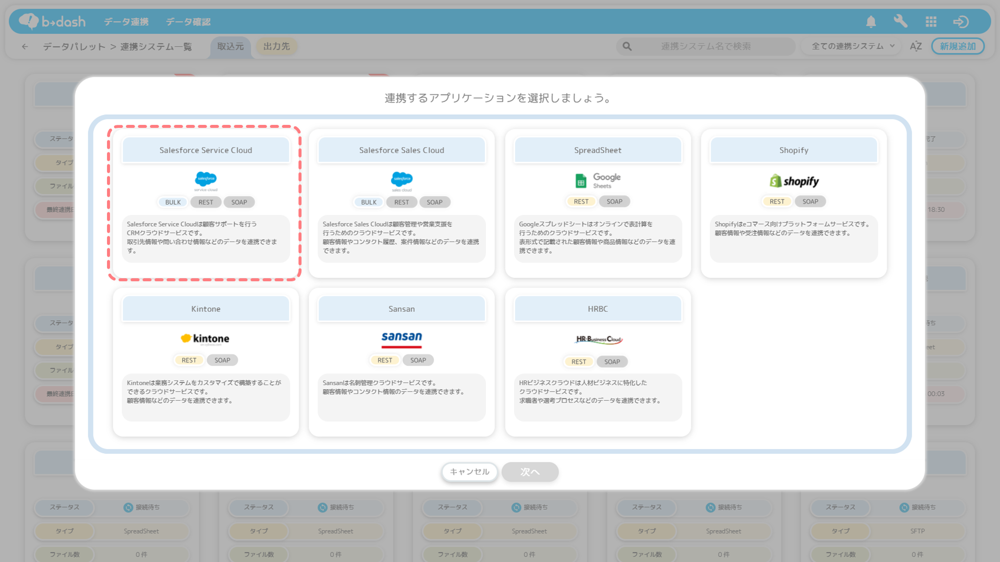Click データパレット in the breadcrumb
Image resolution: width=1000 pixels, height=562 pixels.
point(74,46)
